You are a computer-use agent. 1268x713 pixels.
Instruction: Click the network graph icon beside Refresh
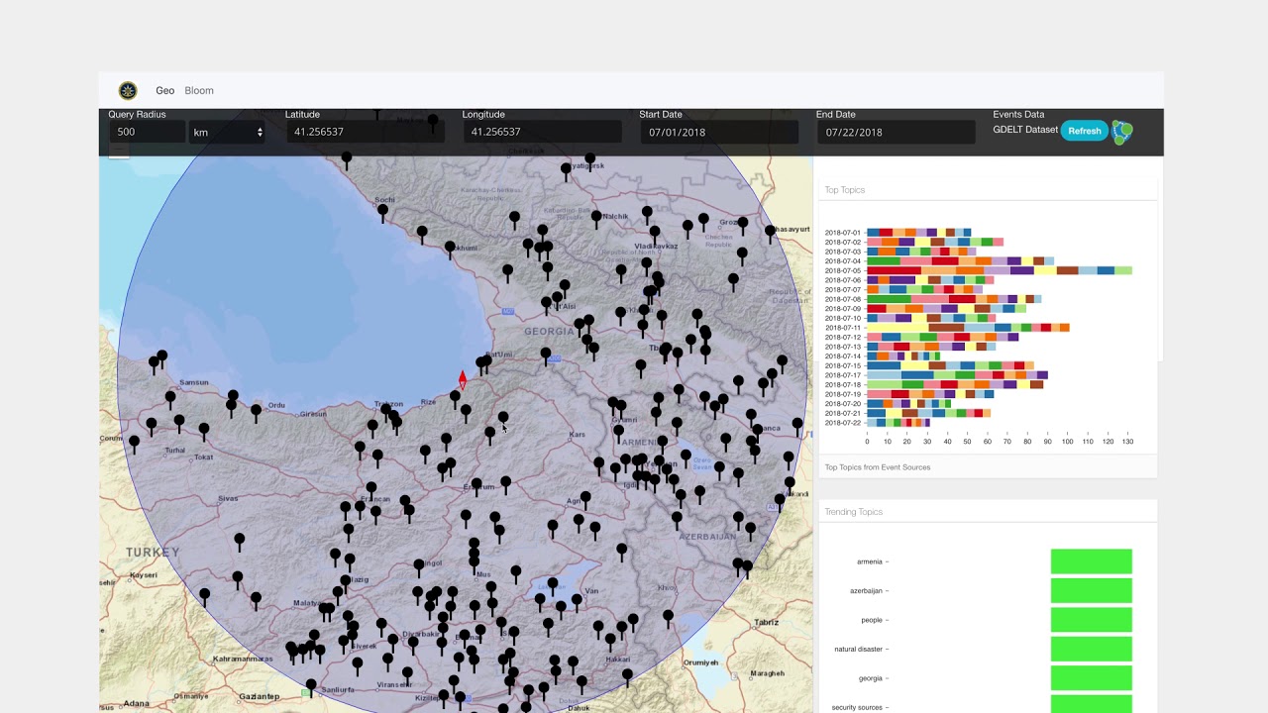click(x=1121, y=132)
